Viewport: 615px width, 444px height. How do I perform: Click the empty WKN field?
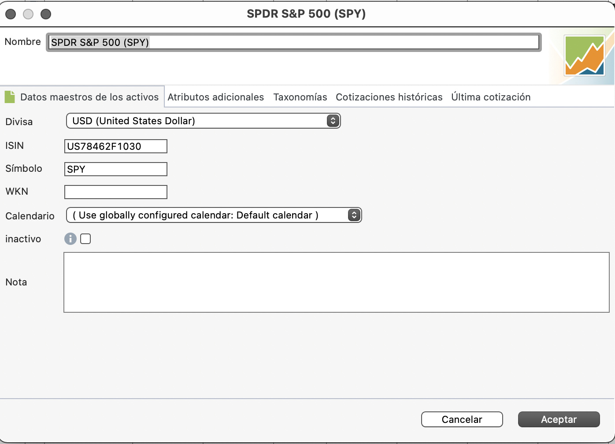coord(116,192)
